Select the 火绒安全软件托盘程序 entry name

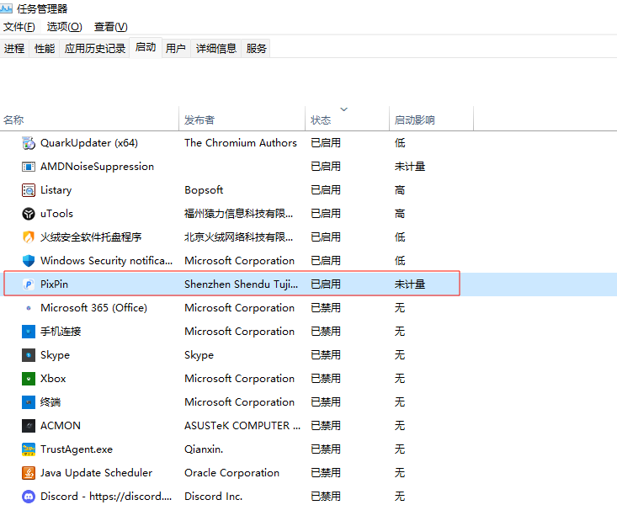point(91,237)
